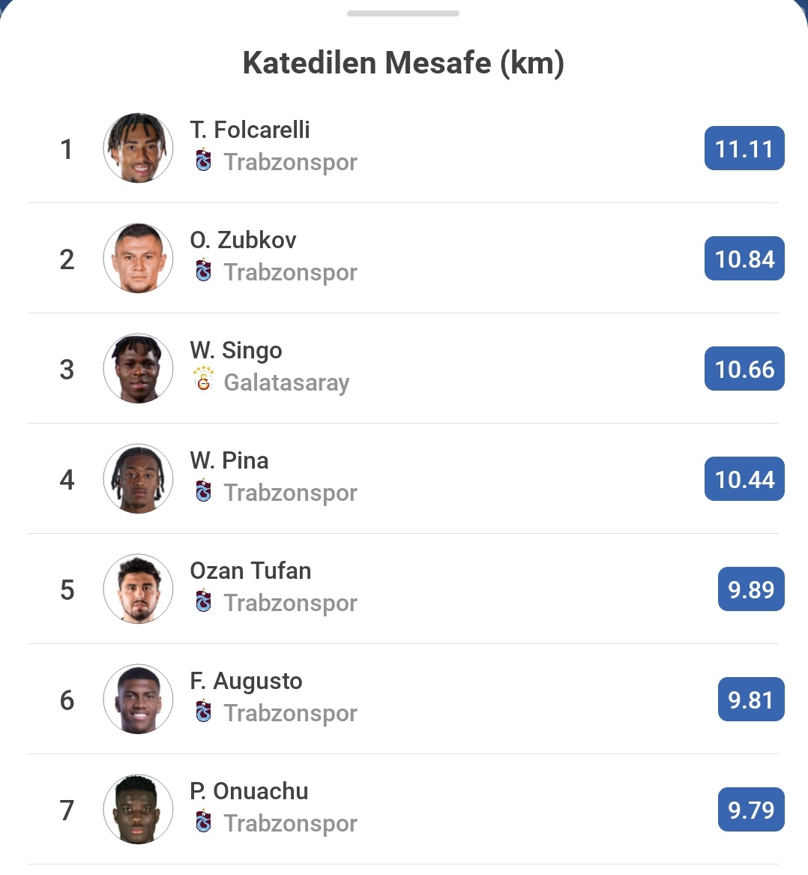Open T. Folcarelli's player photo
Screen dimensions: 808x875
point(138,148)
